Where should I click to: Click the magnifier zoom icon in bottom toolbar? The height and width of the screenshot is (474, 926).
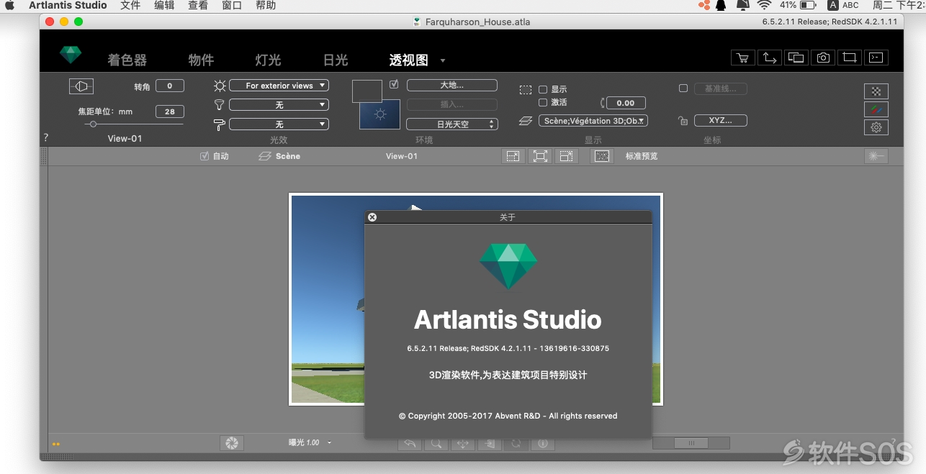click(436, 444)
